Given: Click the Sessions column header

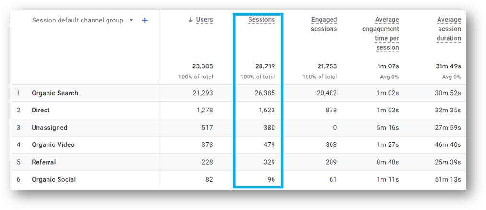Looking at the screenshot, I should [x=261, y=20].
